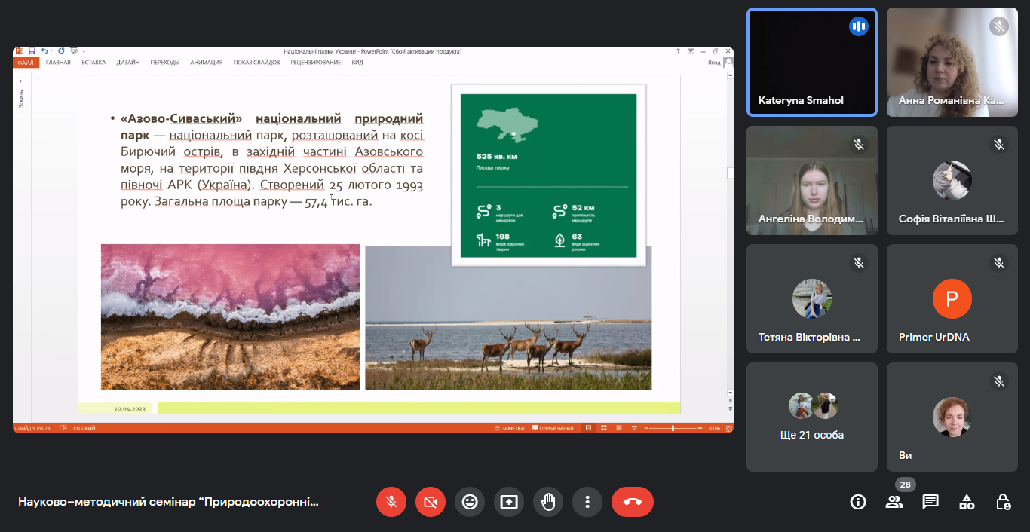Open host controls lock icon
The width and height of the screenshot is (1030, 532).
click(1003, 502)
